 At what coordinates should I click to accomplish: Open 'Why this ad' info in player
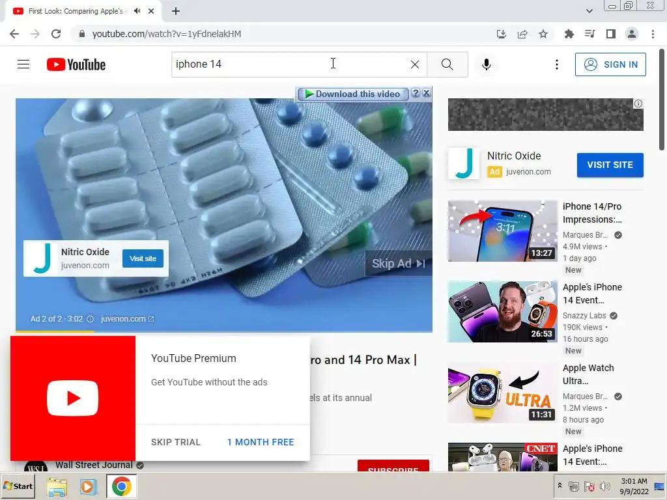click(90, 319)
